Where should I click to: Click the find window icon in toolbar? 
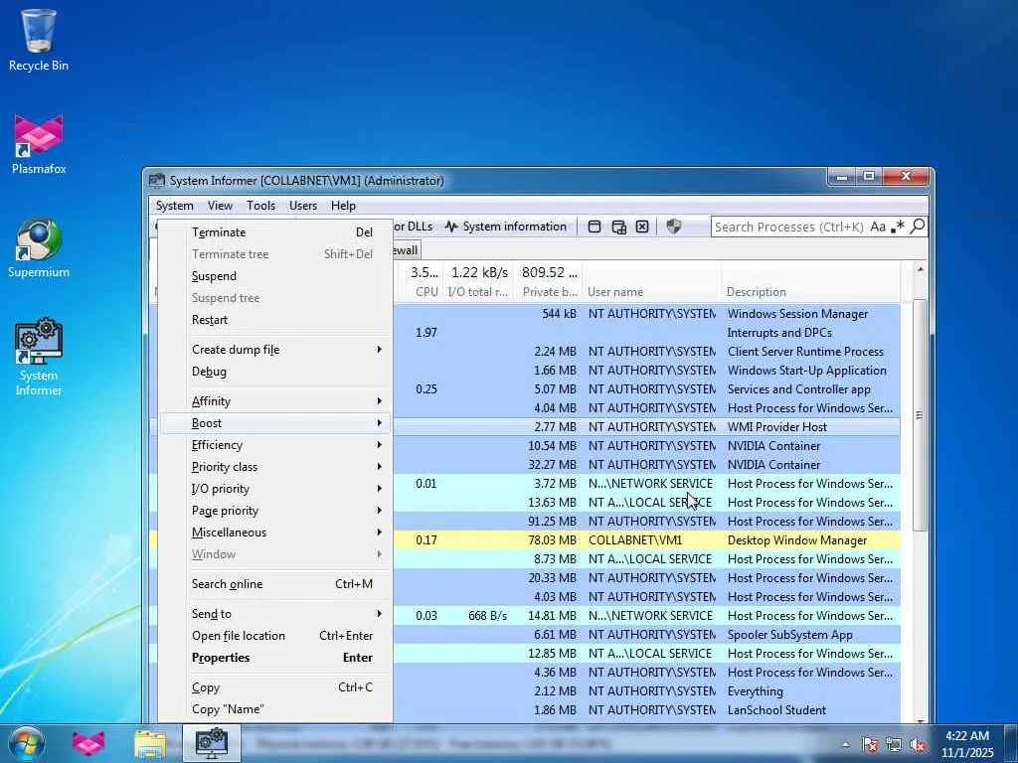(x=594, y=227)
